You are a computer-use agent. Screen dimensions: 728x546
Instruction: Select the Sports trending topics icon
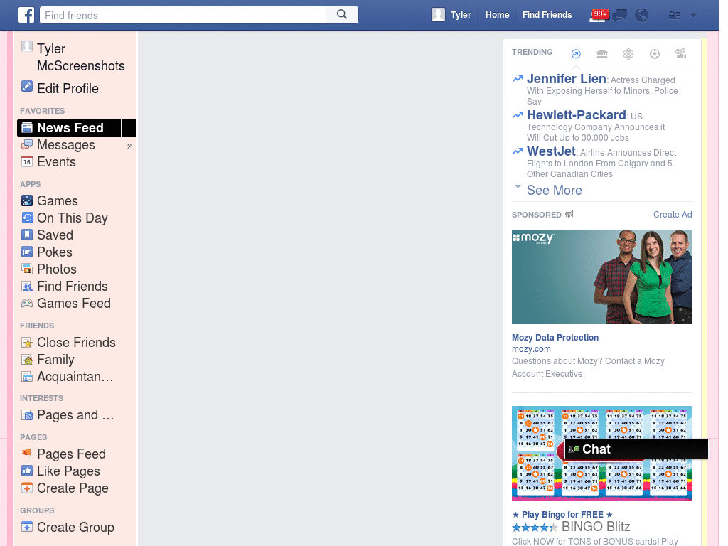click(655, 53)
